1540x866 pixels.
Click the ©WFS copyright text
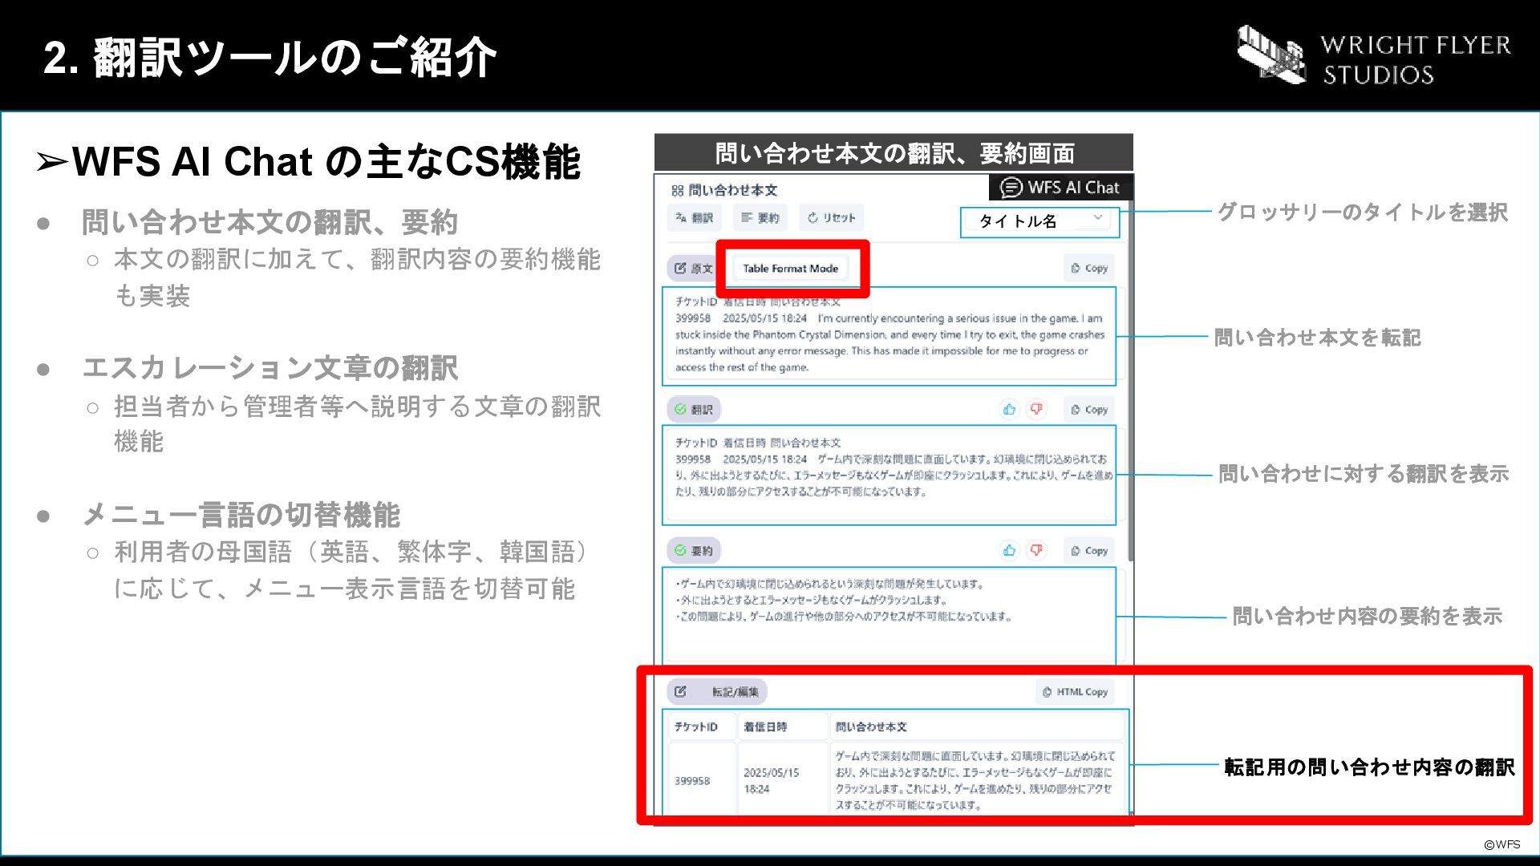1501,844
